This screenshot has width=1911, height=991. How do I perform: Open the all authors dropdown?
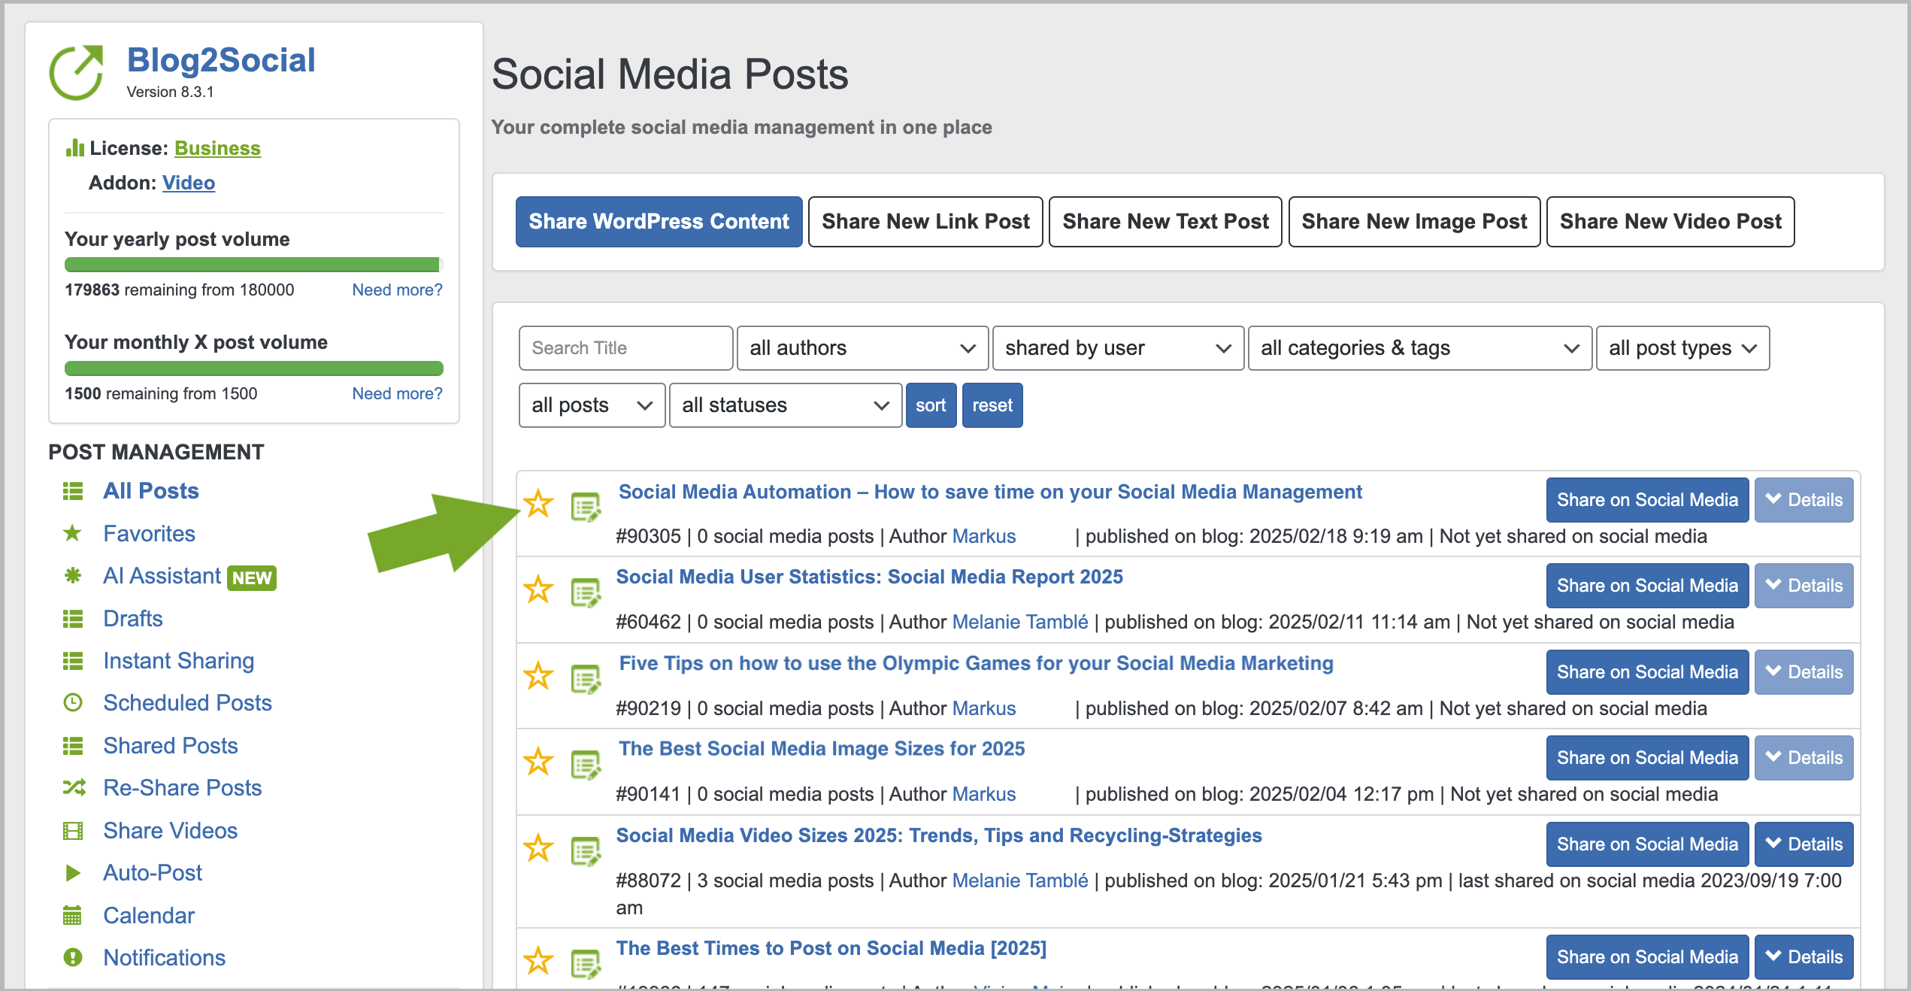(x=862, y=348)
